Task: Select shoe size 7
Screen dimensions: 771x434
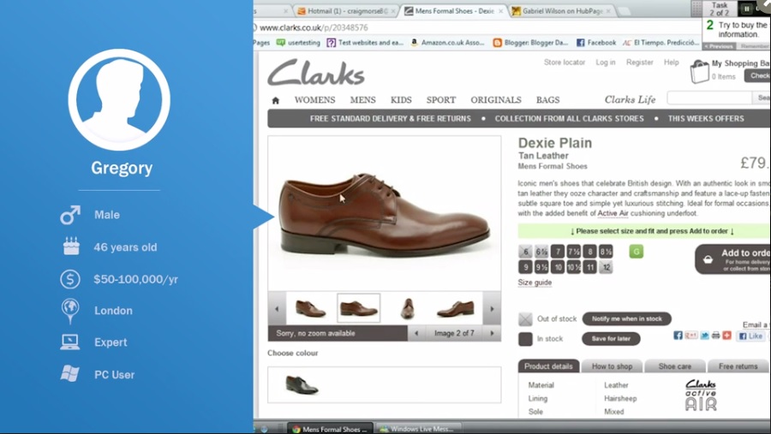Action: (558, 252)
